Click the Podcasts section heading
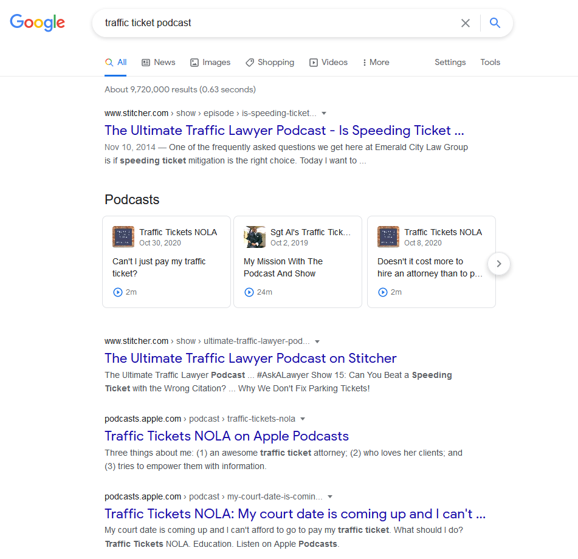The height and width of the screenshot is (559, 578). tap(132, 199)
